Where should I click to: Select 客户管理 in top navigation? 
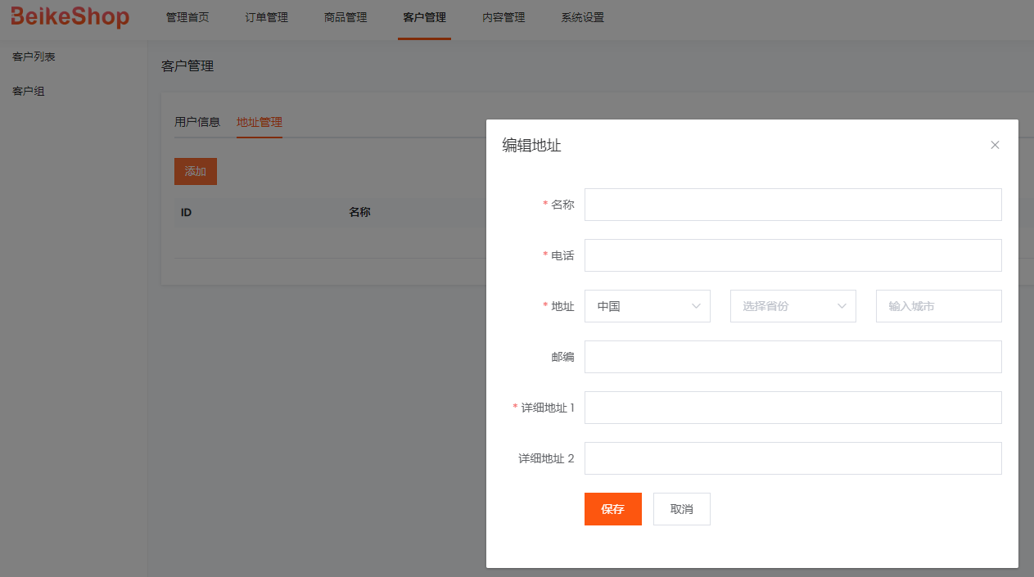click(425, 17)
